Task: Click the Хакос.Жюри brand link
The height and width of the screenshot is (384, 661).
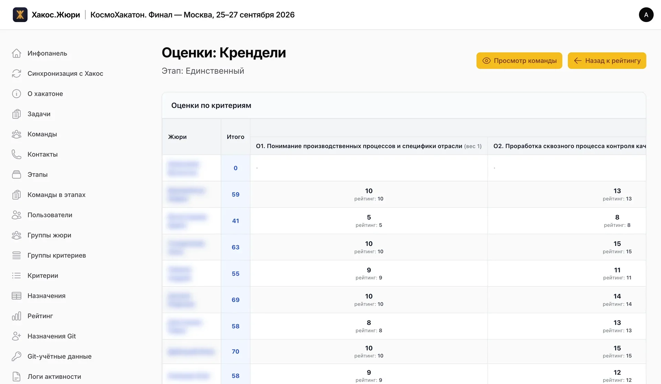Action: (56, 15)
